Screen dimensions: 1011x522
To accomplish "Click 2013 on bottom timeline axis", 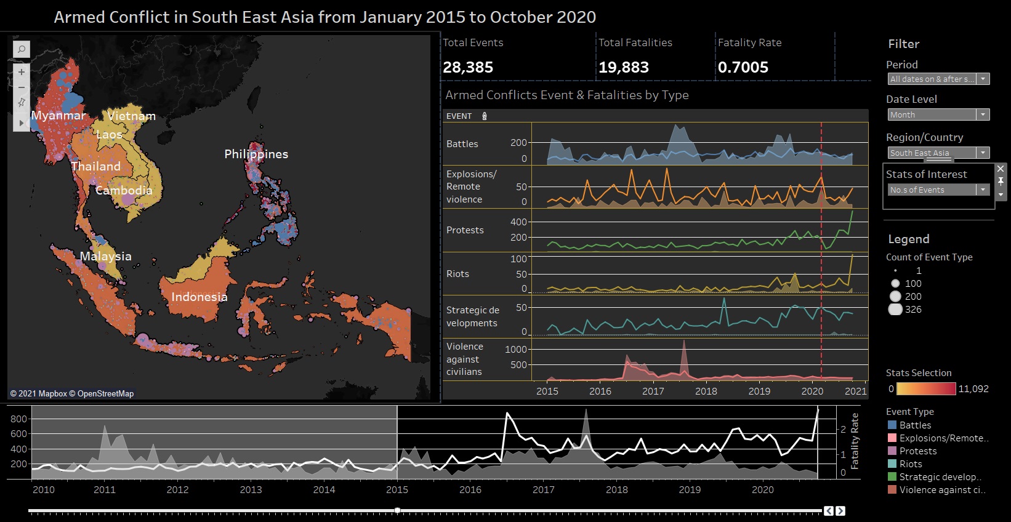I will coord(251,490).
